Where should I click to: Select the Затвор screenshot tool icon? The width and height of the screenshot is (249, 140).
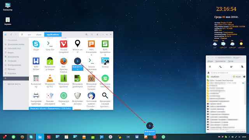(105, 61)
